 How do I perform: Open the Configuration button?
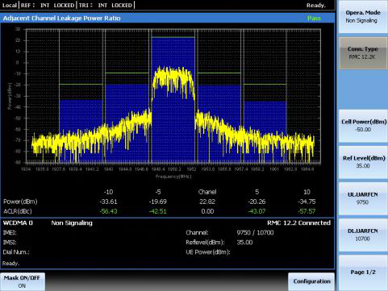[311, 281]
